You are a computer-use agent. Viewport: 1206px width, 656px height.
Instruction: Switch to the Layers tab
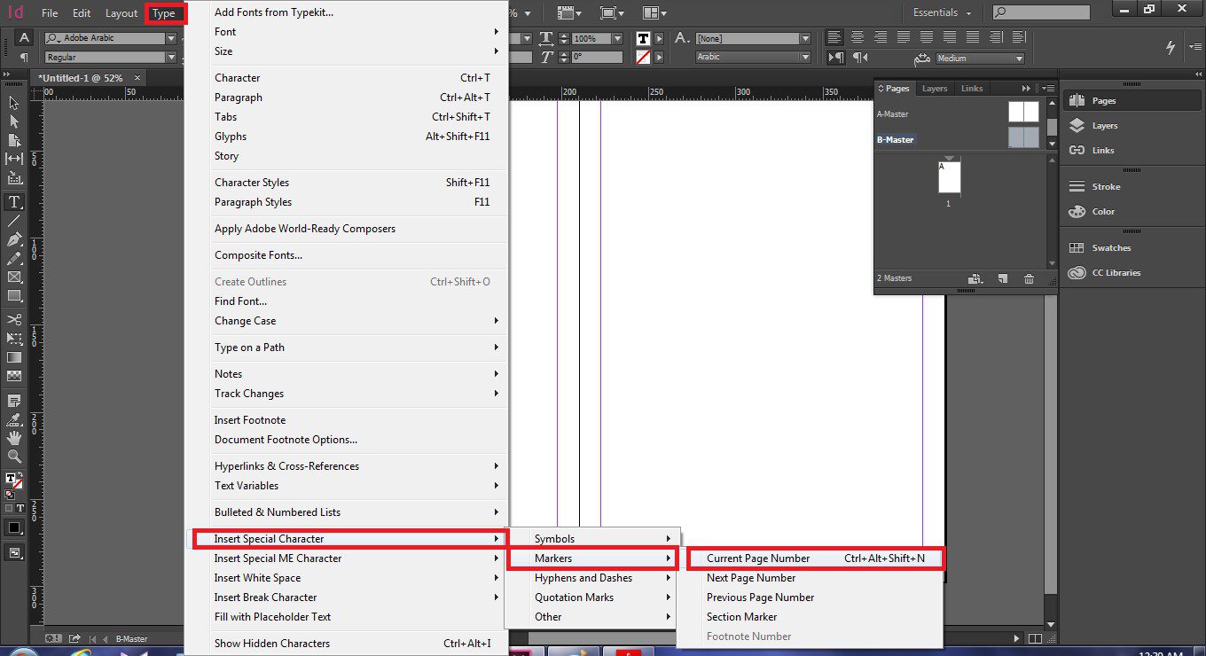(x=935, y=89)
